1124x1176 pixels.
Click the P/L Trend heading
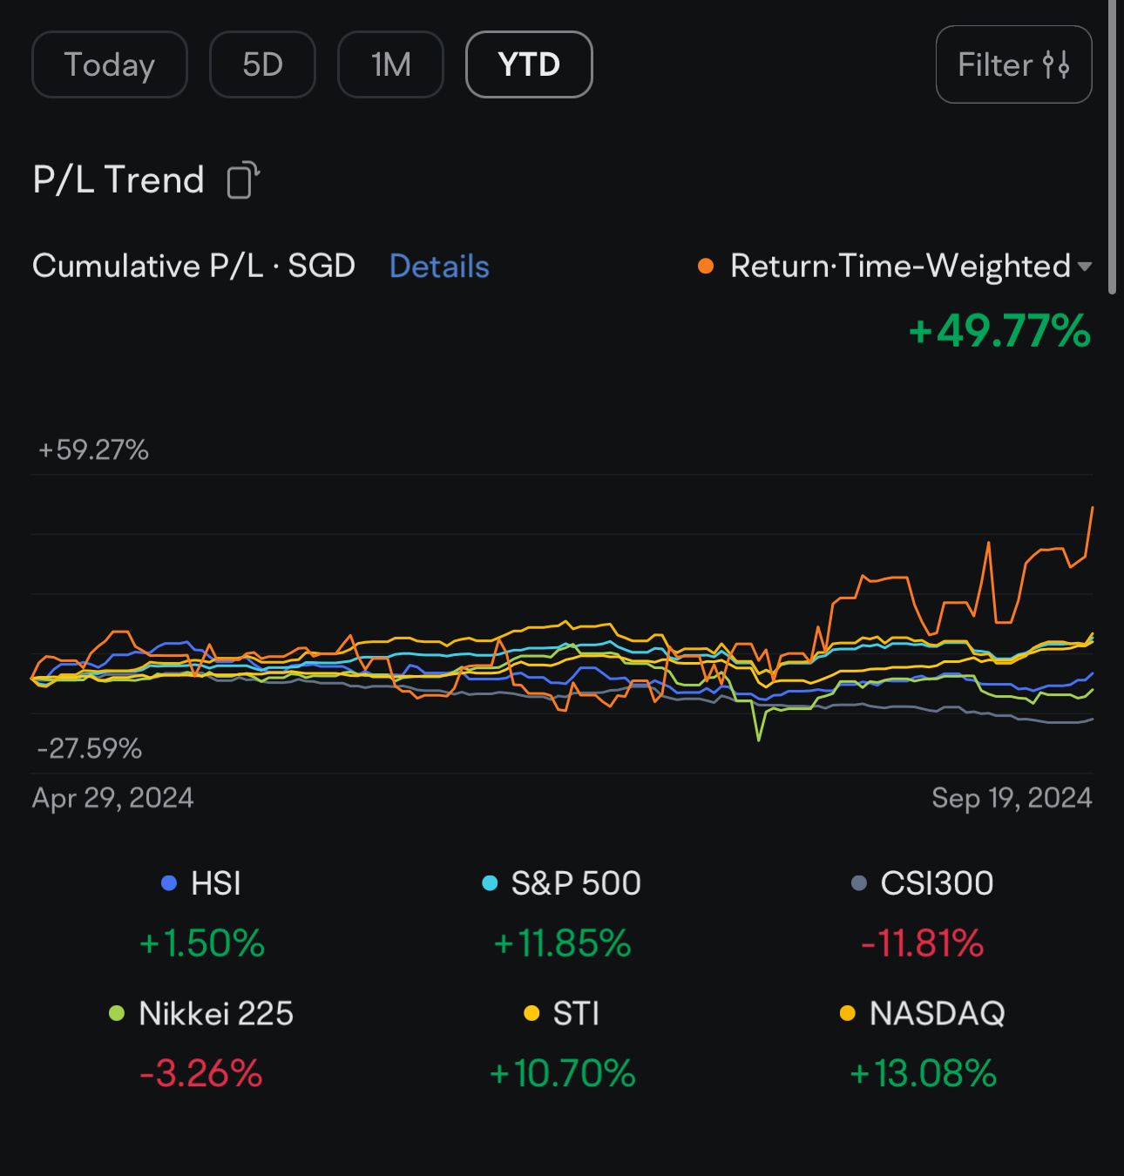click(118, 179)
